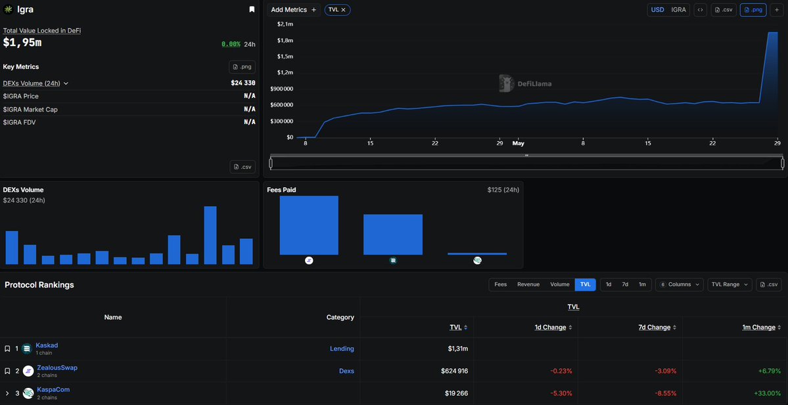The width and height of the screenshot is (788, 405).
Task: Click ZealousSwap icon under Fees Paid chart
Action: 309,261
